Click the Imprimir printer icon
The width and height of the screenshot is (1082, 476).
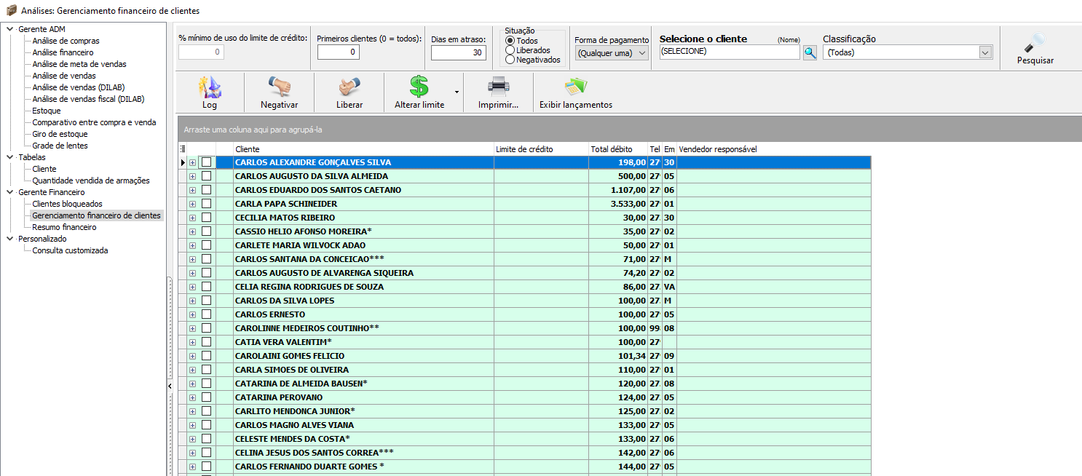(498, 88)
